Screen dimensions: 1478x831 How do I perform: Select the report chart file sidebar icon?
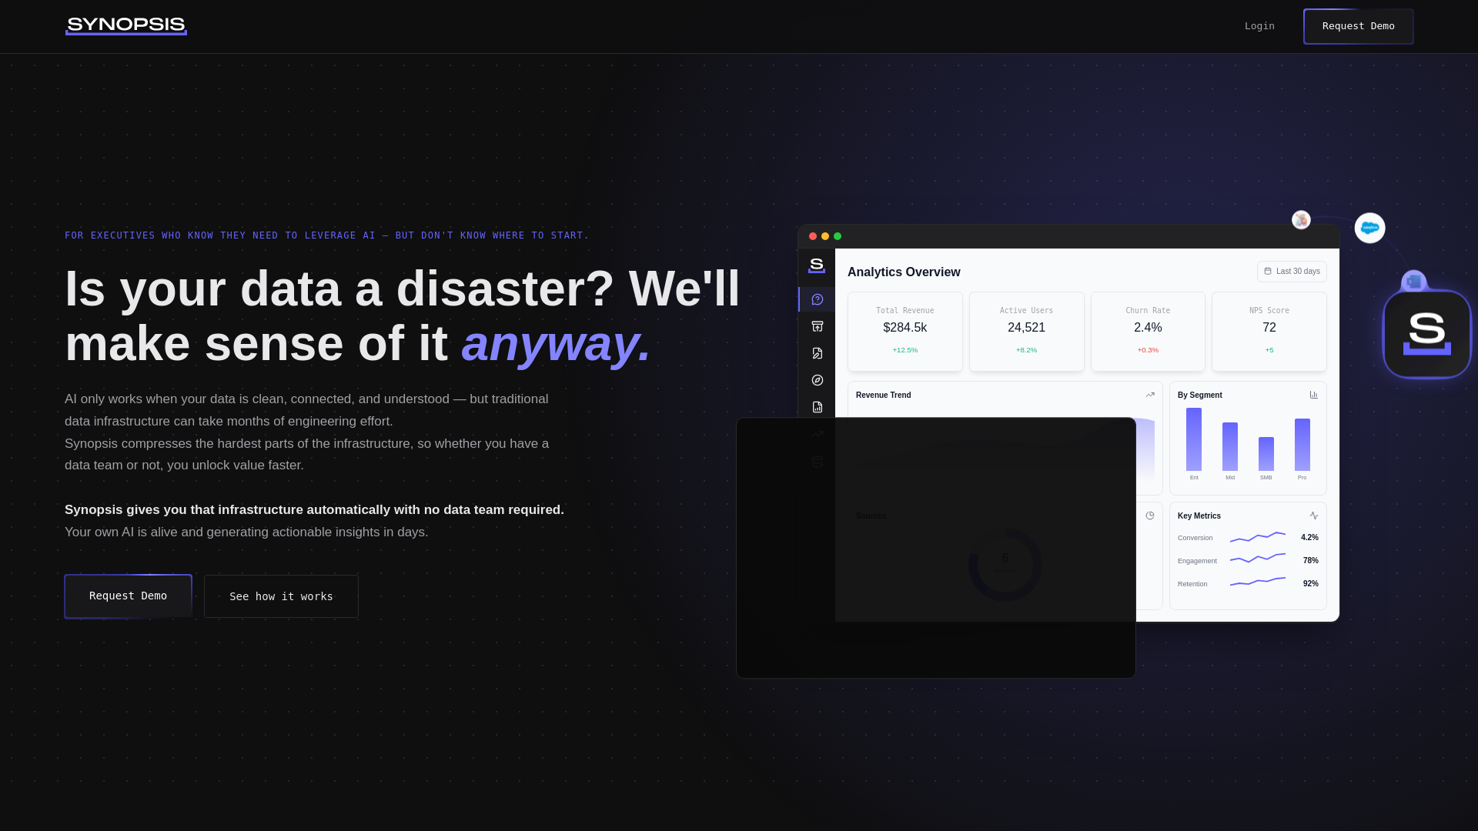pos(818,407)
